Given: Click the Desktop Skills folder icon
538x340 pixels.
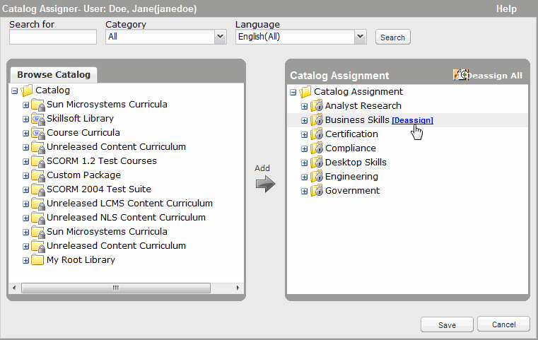Looking at the screenshot, I should pyautogui.click(x=316, y=163).
